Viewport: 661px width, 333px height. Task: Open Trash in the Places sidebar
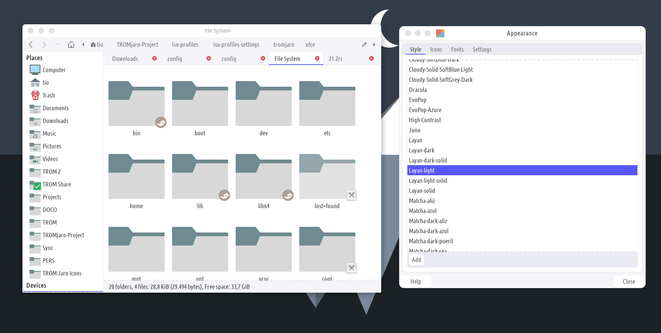click(48, 95)
